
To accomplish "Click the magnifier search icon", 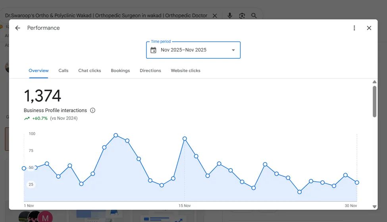I will (254, 16).
